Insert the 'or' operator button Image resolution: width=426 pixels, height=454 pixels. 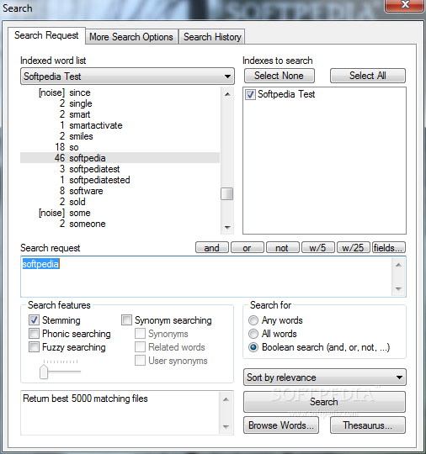point(247,247)
